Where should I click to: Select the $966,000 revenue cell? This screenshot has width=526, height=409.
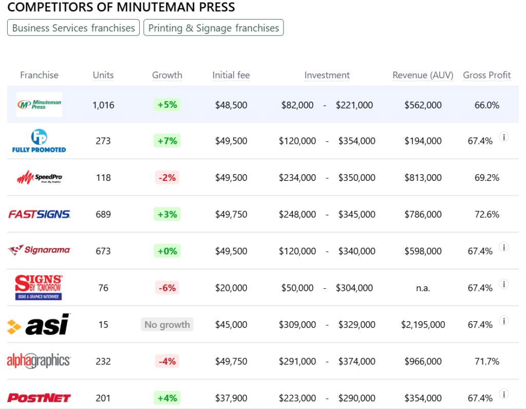coord(423,361)
